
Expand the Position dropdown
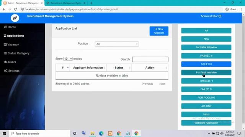(117, 44)
